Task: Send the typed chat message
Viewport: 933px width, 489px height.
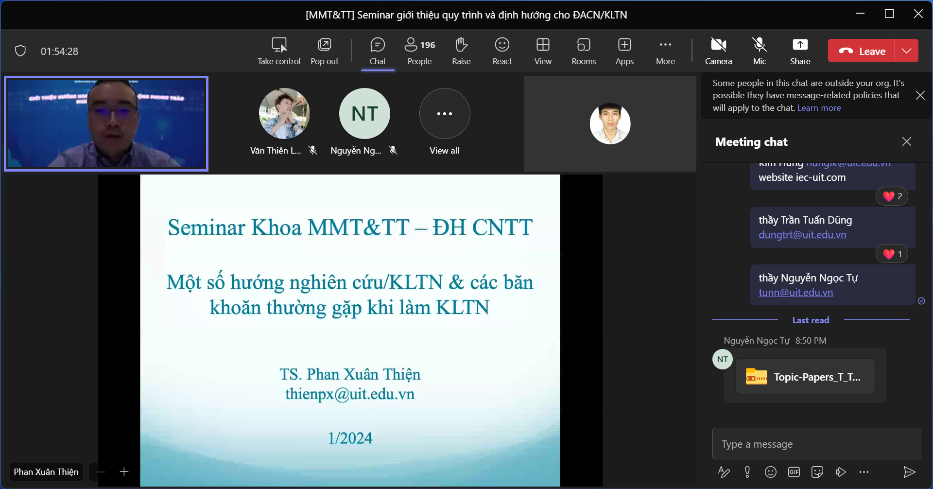Action: click(910, 472)
